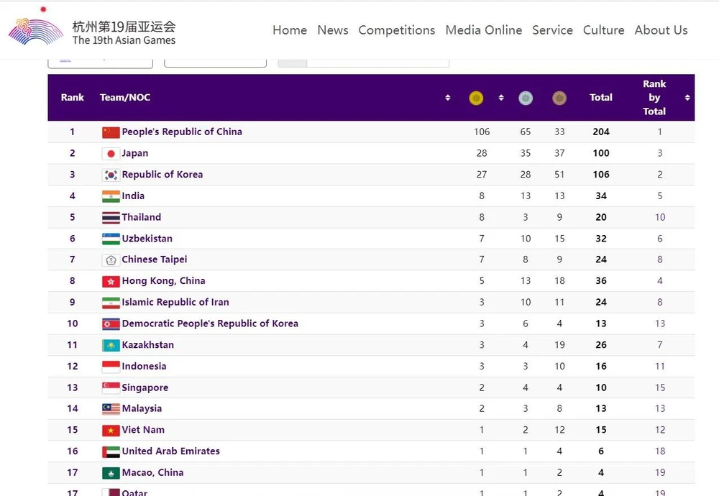Click the Japan flag icon
Viewport: 719px width, 496px height.
pos(111,153)
